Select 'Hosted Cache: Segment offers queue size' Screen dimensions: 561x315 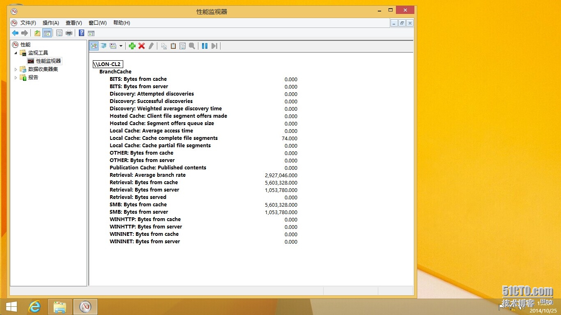coord(162,123)
